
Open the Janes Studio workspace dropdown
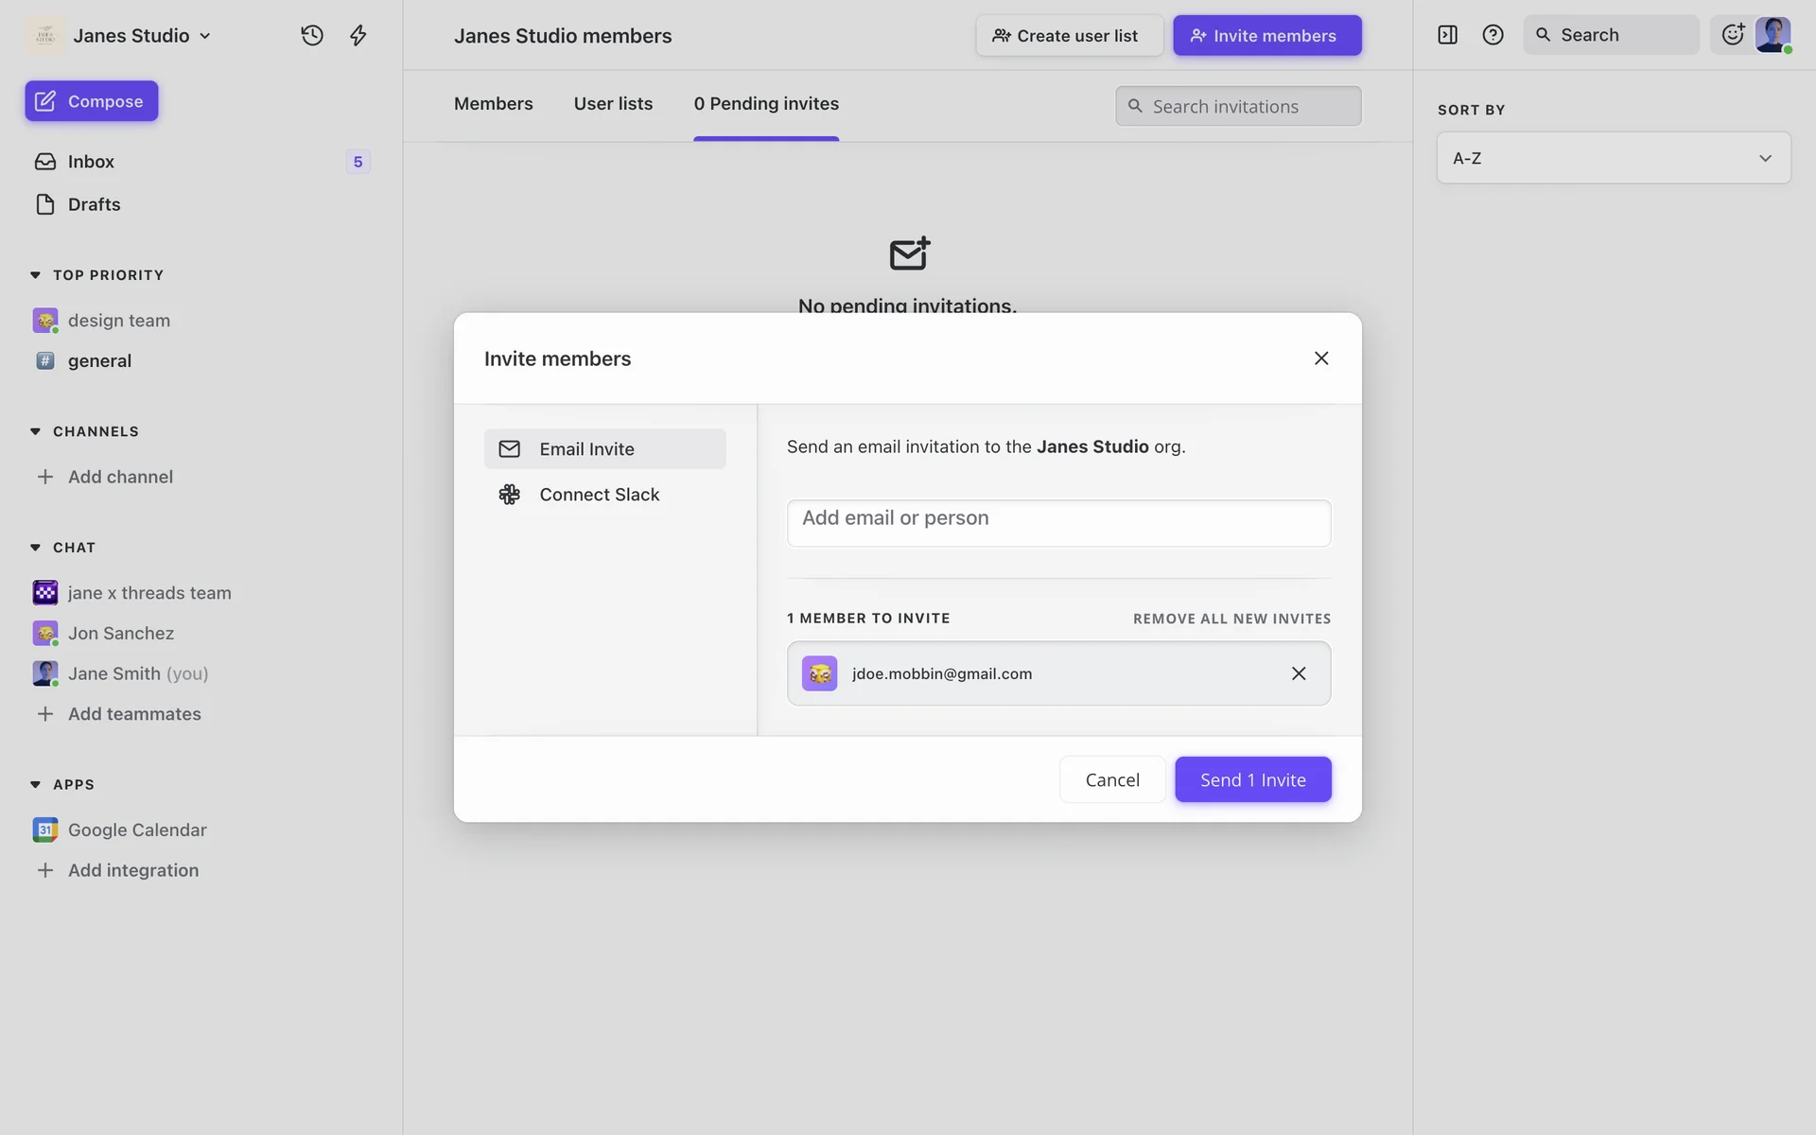coord(142,36)
